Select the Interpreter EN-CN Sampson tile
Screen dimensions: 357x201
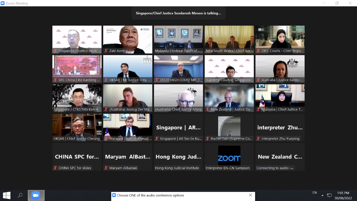click(x=229, y=157)
